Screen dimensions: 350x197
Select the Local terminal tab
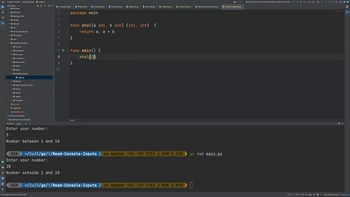(18, 124)
